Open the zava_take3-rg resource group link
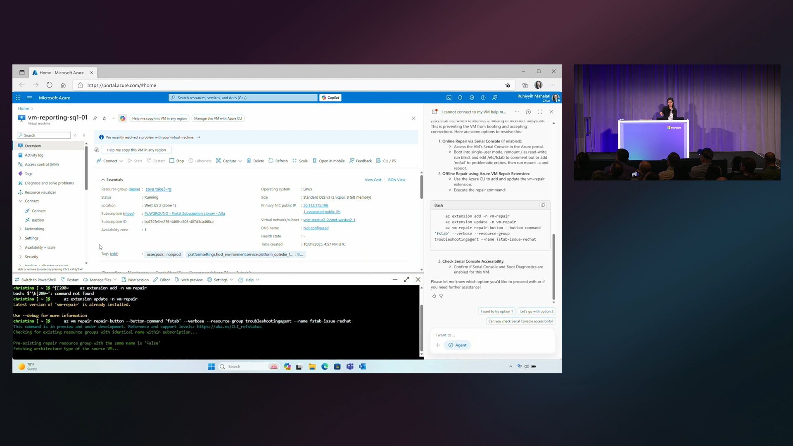This screenshot has height=446, width=793. click(x=158, y=189)
